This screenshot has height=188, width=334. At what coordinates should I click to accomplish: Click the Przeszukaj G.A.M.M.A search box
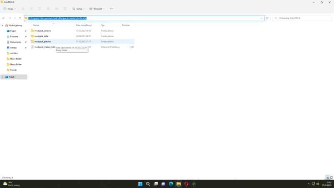(x=303, y=18)
